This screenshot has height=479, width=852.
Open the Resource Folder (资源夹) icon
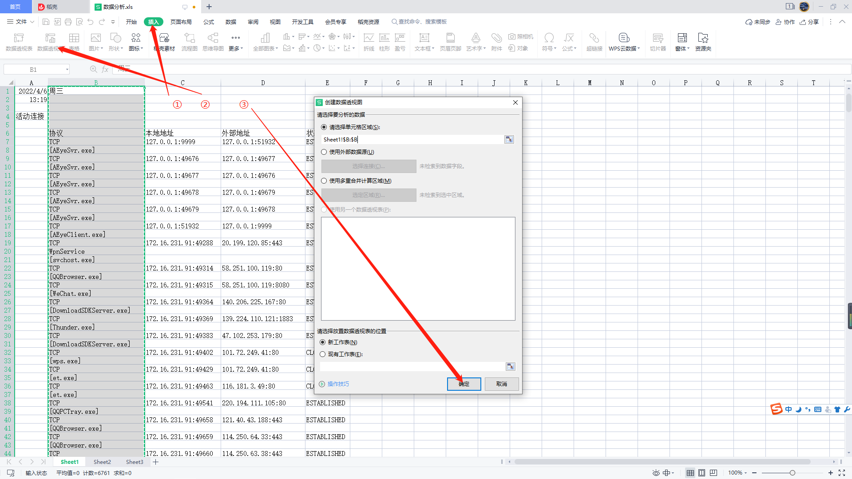pos(703,42)
